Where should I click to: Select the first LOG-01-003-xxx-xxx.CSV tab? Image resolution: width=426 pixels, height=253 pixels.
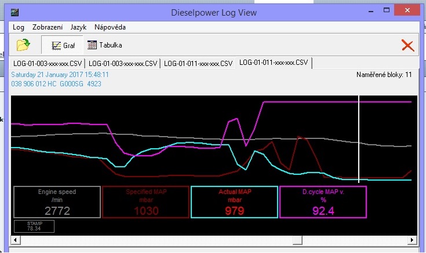click(x=48, y=63)
